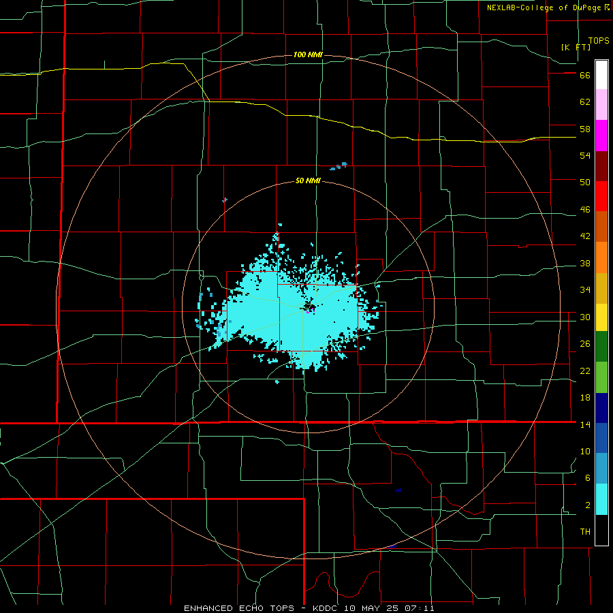Click the 10 legend value

(x=585, y=451)
